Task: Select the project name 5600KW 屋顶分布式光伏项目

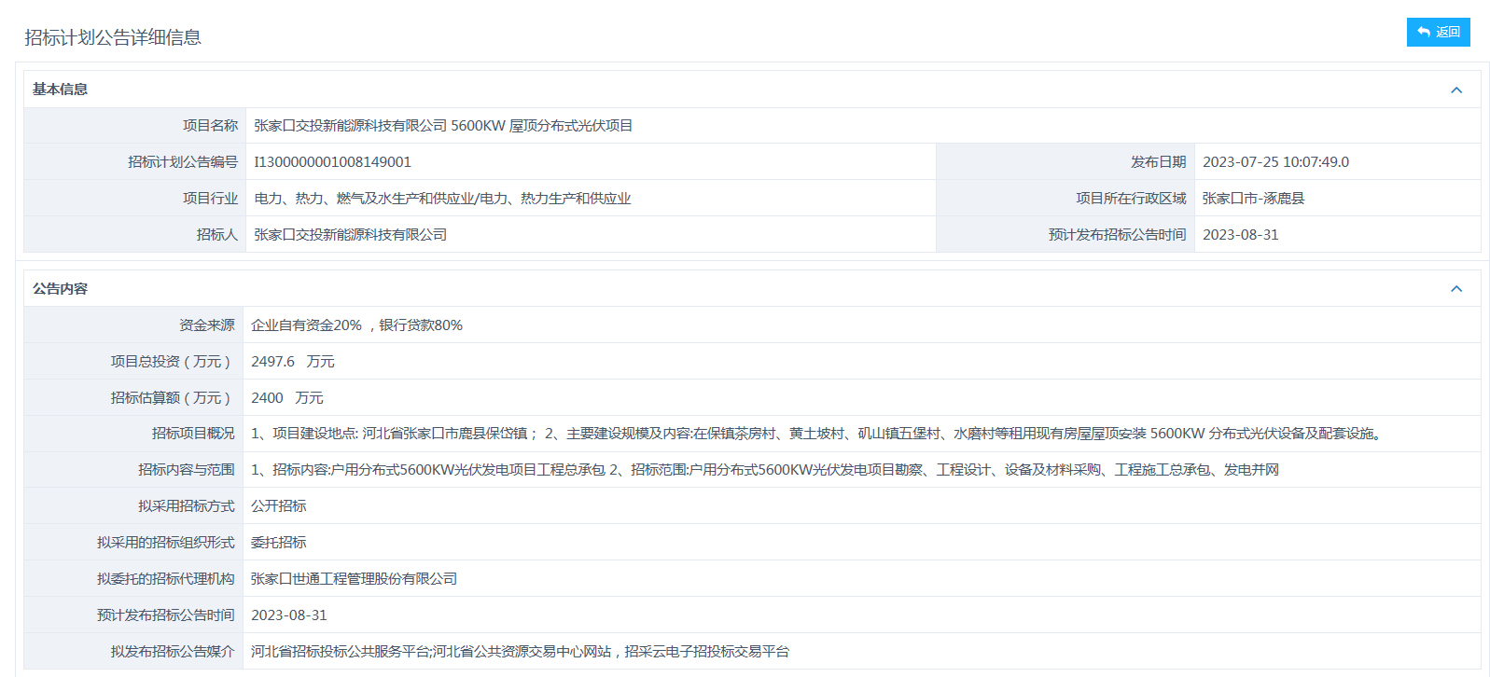Action: pos(443,126)
